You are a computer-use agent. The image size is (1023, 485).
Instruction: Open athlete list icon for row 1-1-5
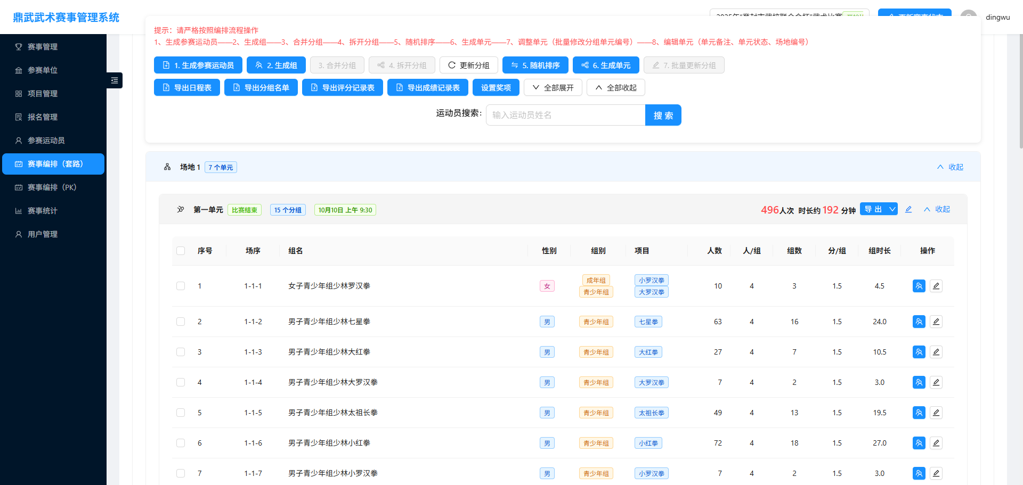point(919,413)
